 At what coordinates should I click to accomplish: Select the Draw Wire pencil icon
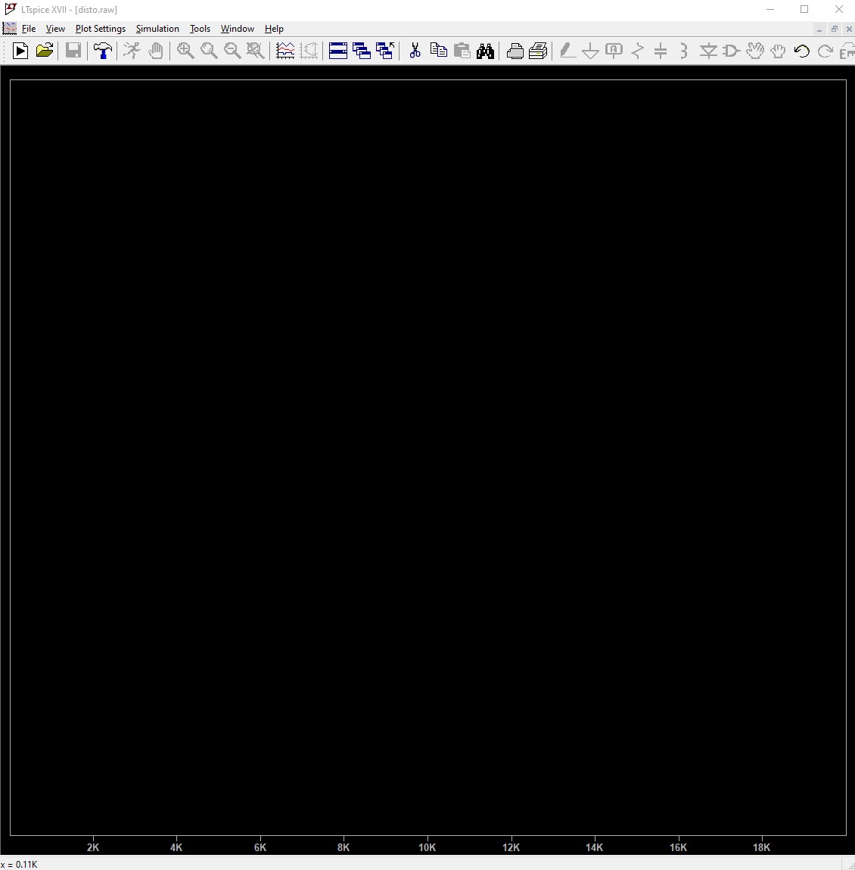click(567, 51)
